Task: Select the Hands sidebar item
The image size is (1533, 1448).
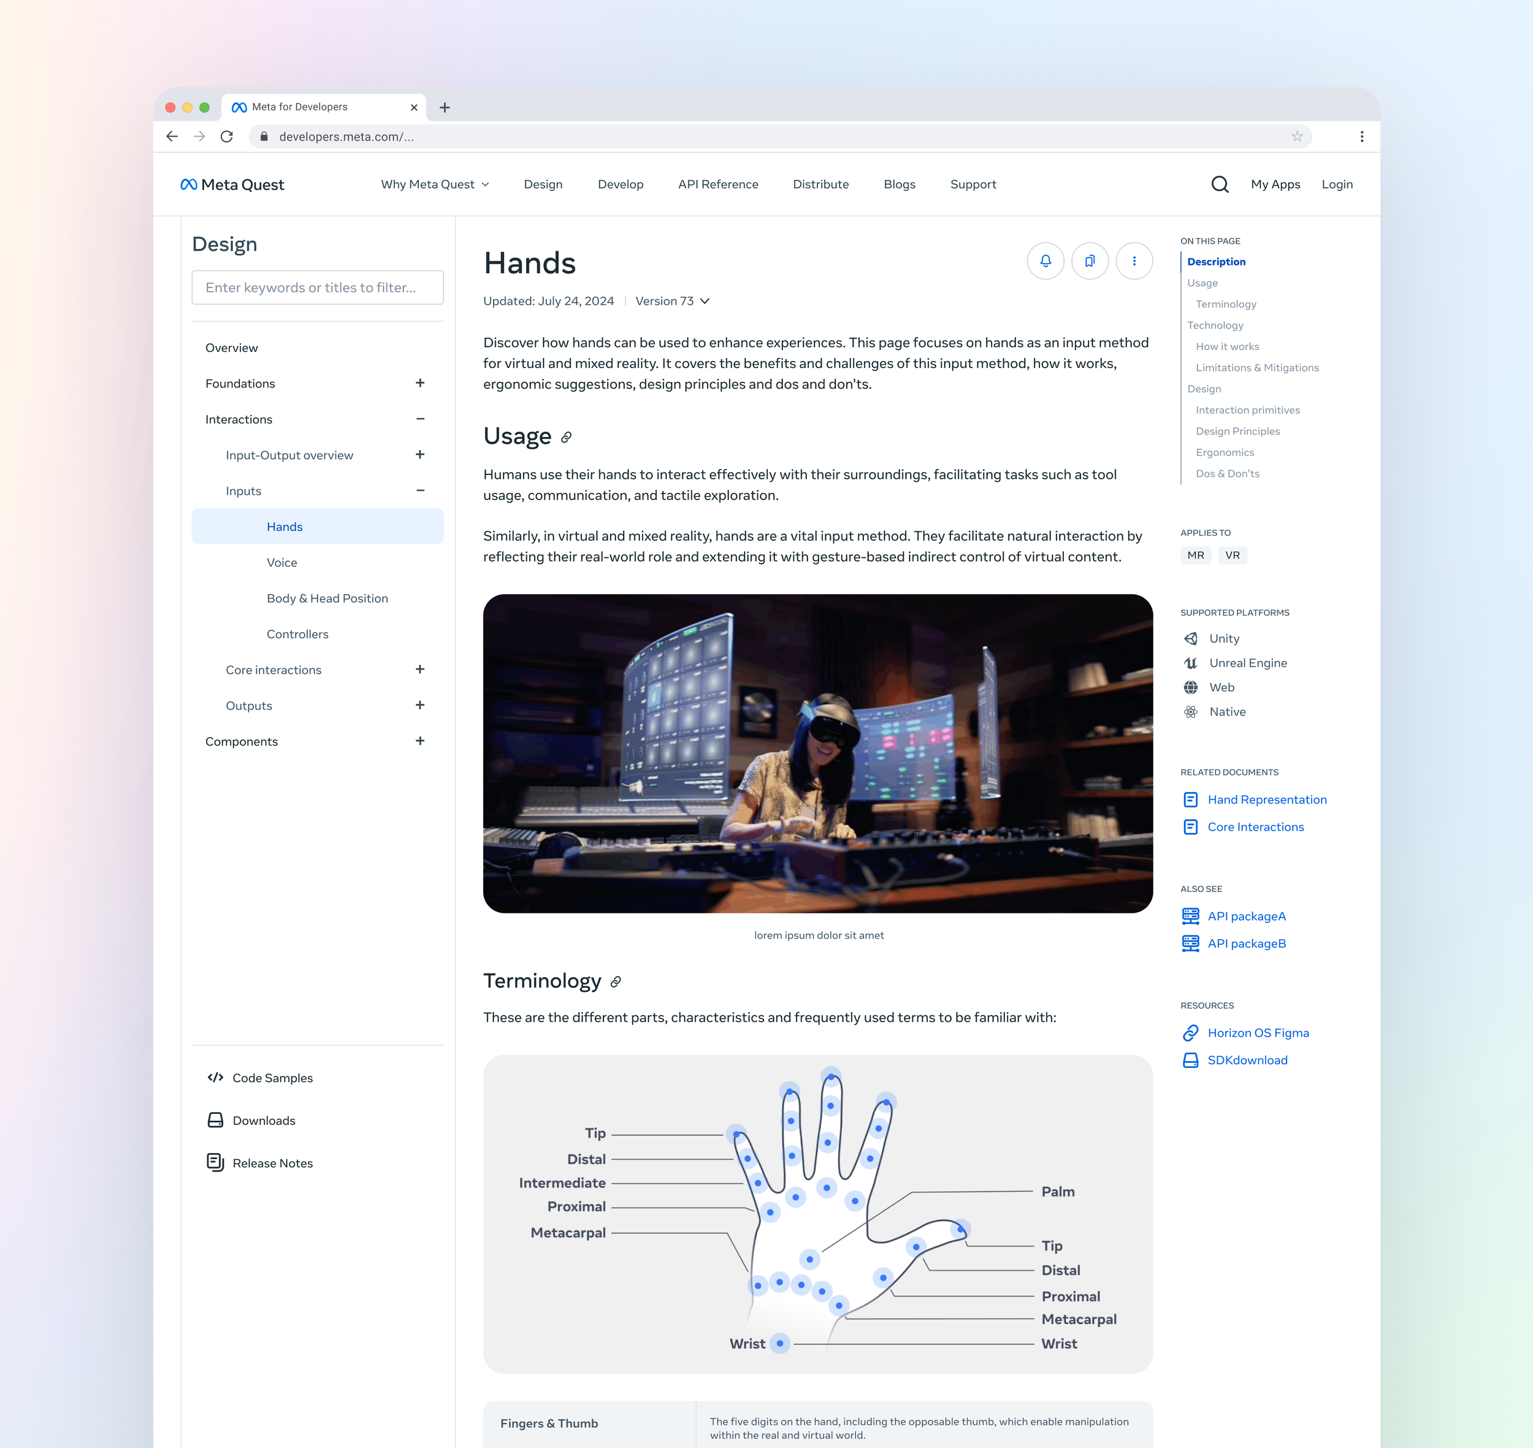Action: (317, 527)
